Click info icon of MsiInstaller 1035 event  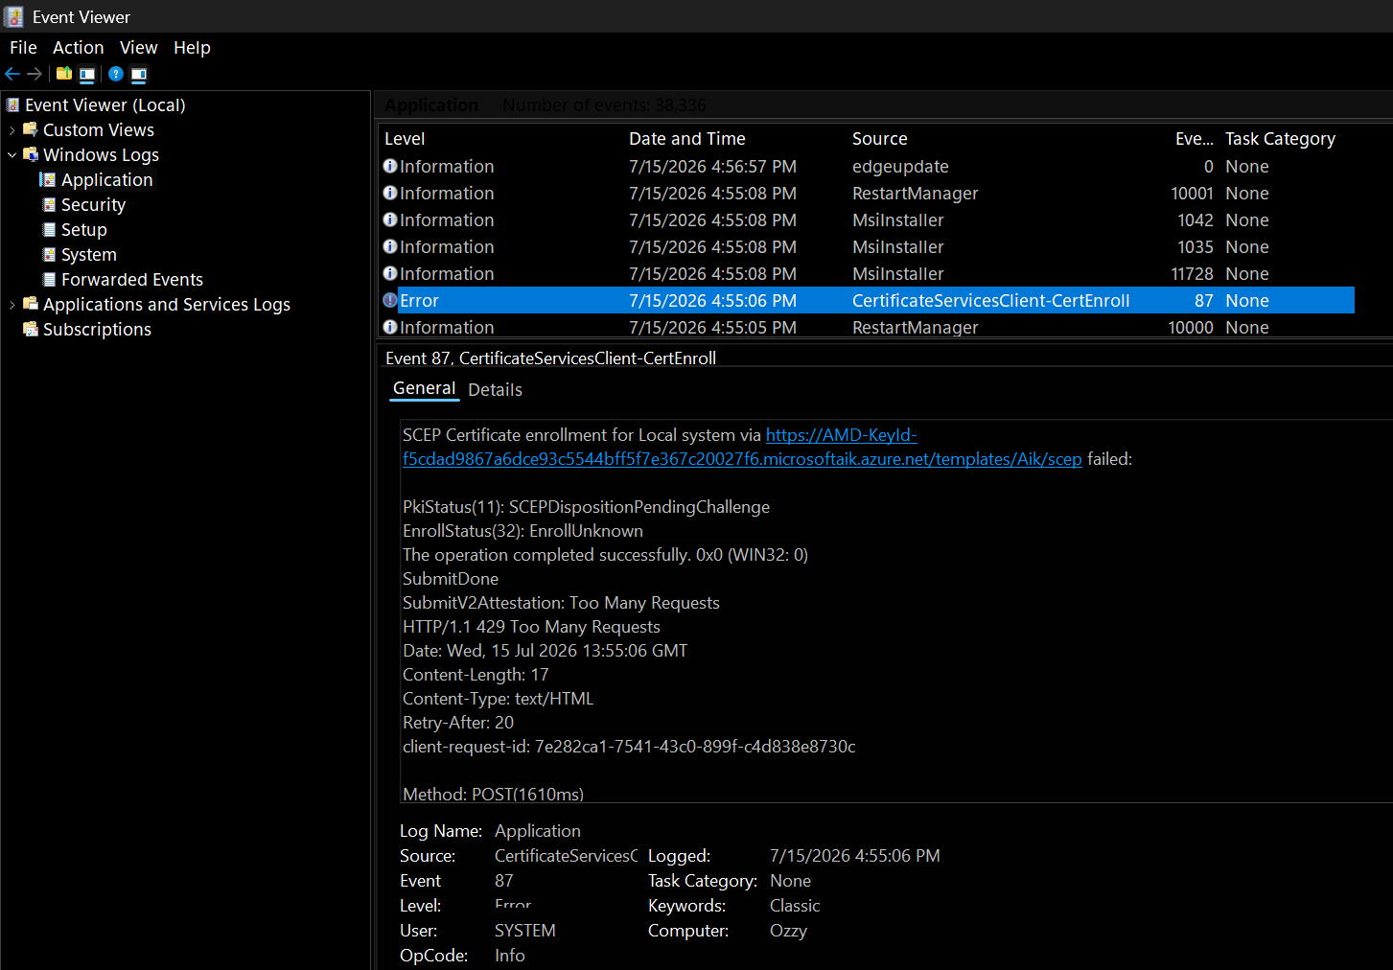pyautogui.click(x=390, y=246)
